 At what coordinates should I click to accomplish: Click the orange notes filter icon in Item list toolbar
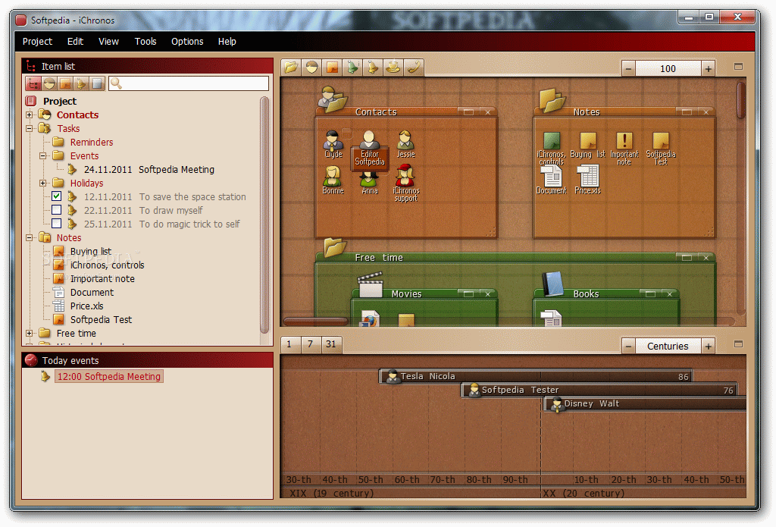click(x=65, y=83)
